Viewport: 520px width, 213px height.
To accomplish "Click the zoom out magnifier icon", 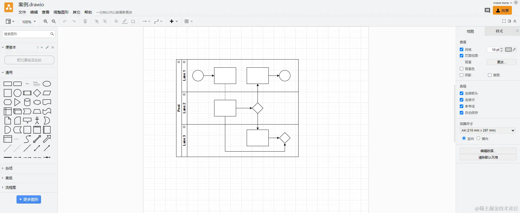I will click(54, 21).
